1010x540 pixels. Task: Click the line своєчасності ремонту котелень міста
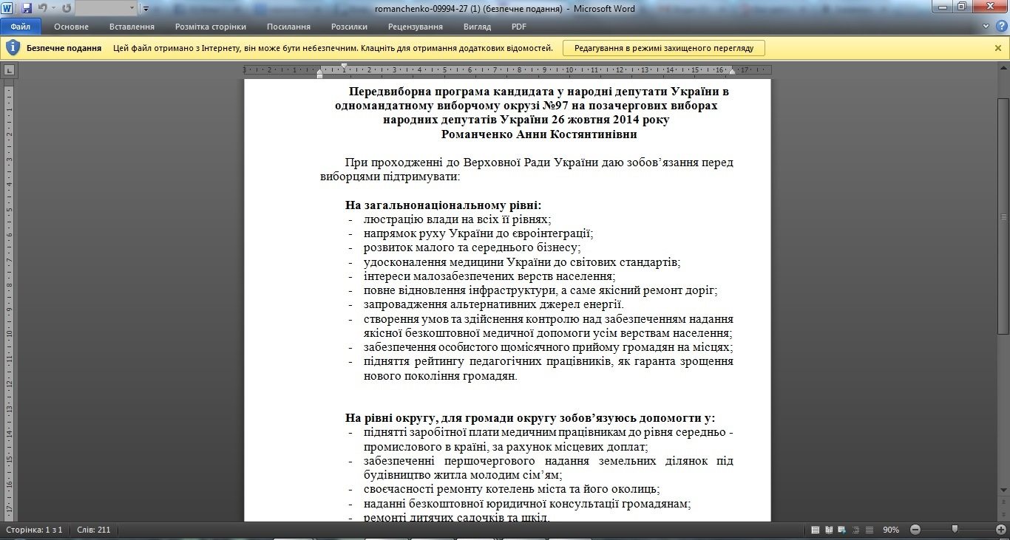pyautogui.click(x=511, y=489)
